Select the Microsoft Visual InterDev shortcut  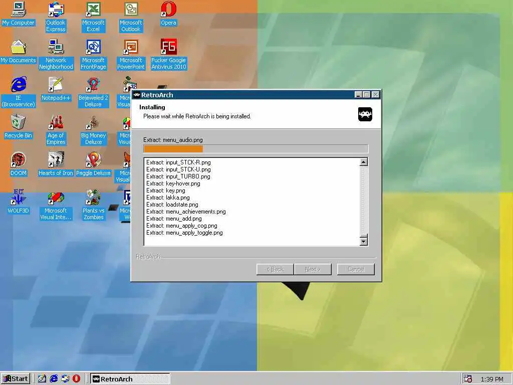click(56, 205)
